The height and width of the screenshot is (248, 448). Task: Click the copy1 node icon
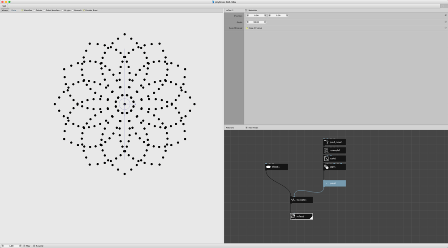click(326, 167)
